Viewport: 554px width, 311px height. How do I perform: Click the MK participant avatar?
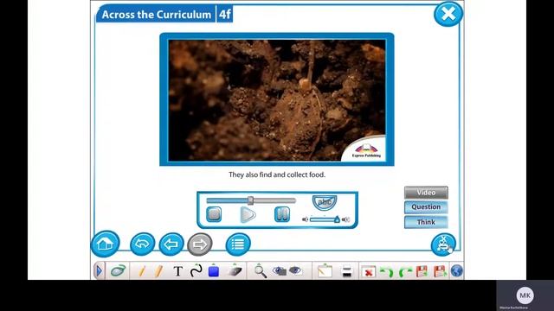525,295
